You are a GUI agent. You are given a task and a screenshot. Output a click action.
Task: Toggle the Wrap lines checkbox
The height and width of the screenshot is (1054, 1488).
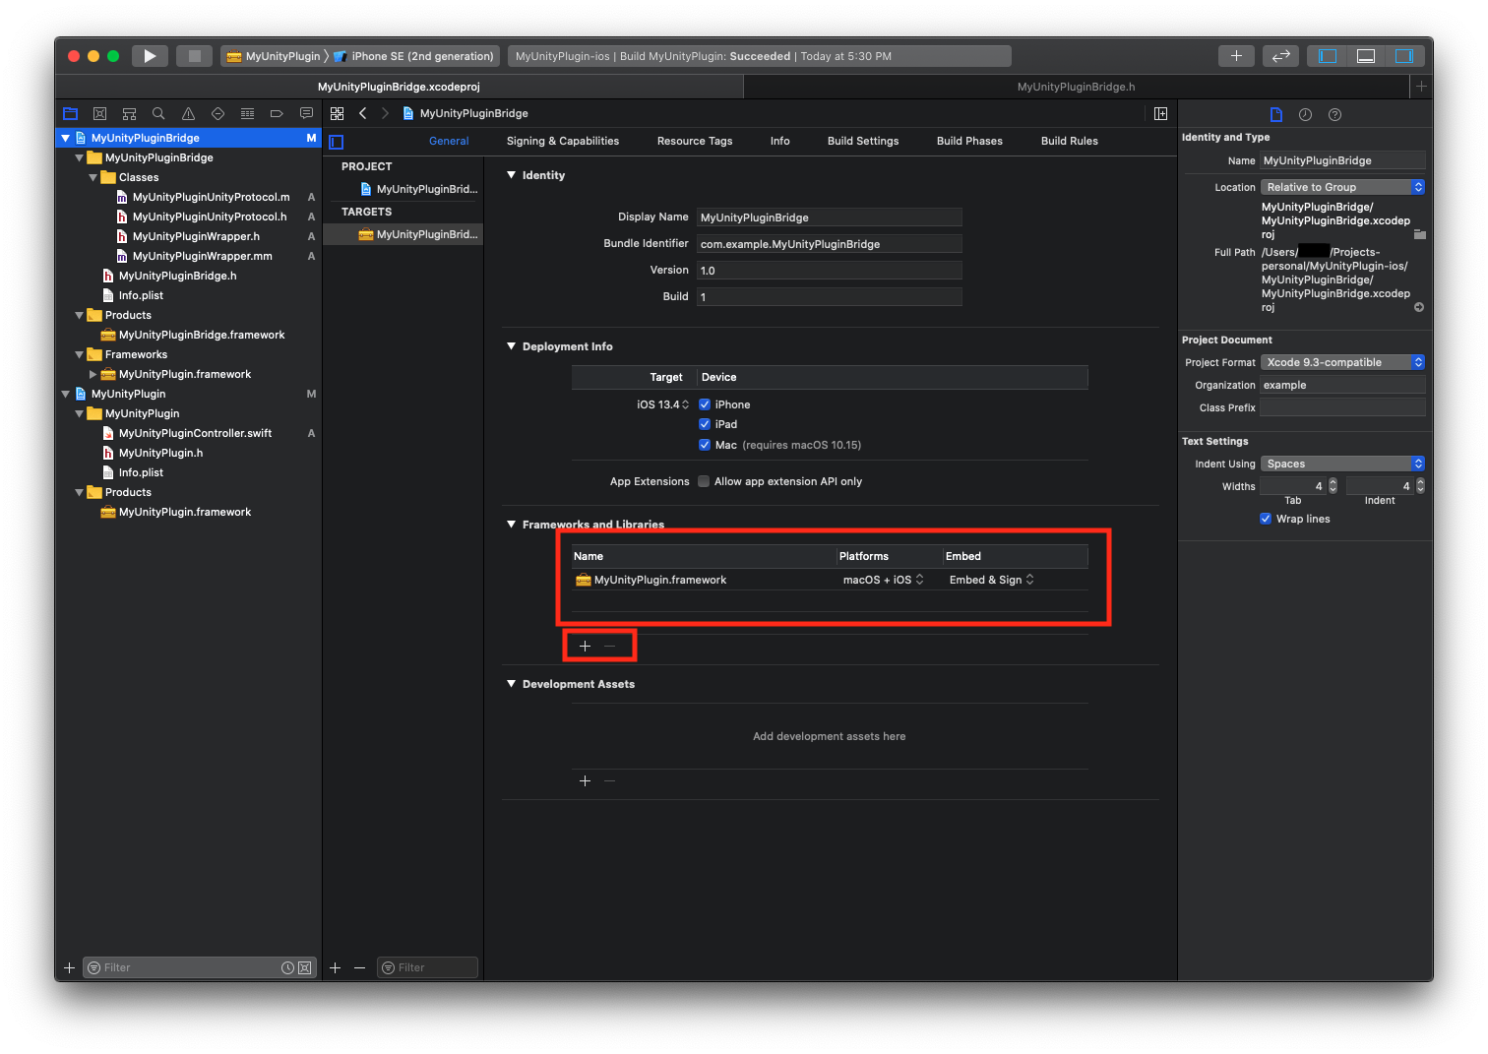(x=1266, y=519)
